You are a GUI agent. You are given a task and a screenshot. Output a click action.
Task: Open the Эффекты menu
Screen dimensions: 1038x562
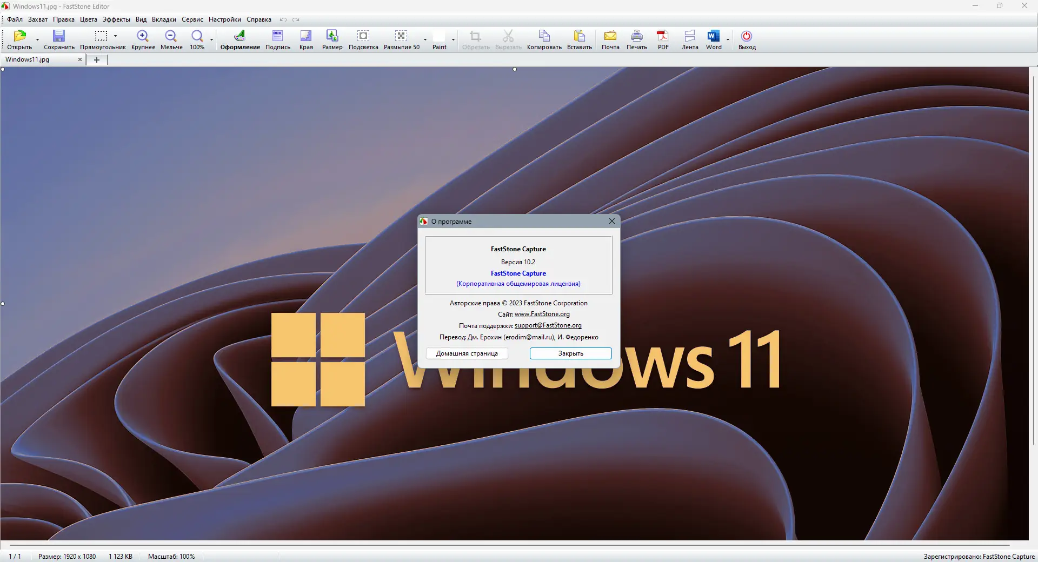[x=116, y=19]
